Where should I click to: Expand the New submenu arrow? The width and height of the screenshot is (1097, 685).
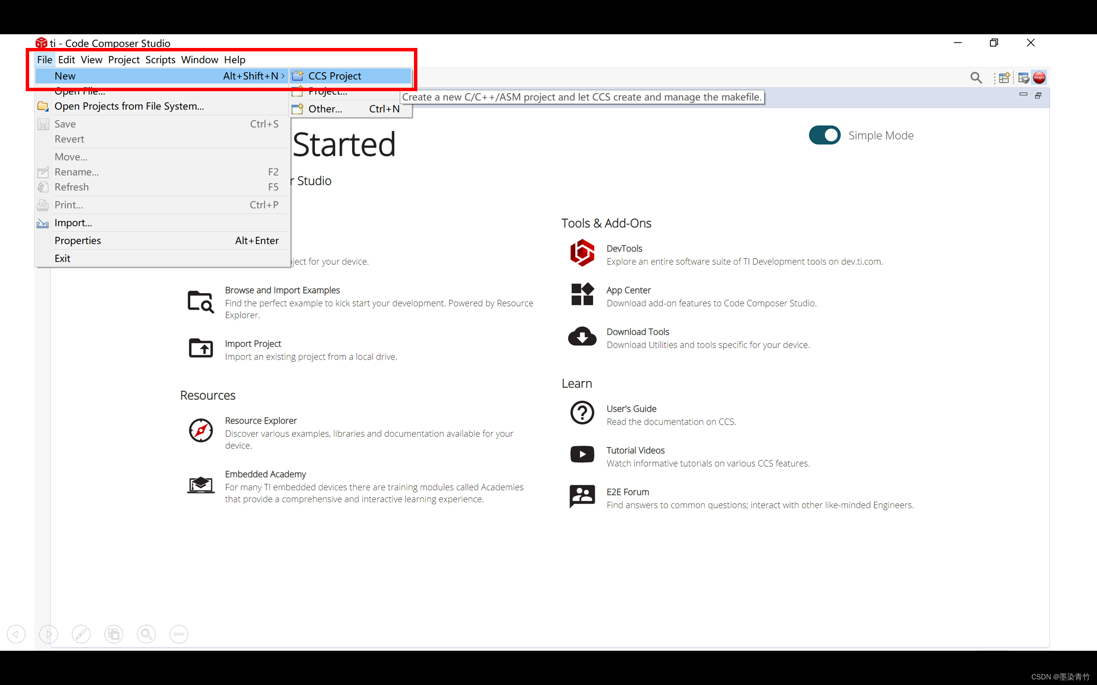click(x=283, y=76)
